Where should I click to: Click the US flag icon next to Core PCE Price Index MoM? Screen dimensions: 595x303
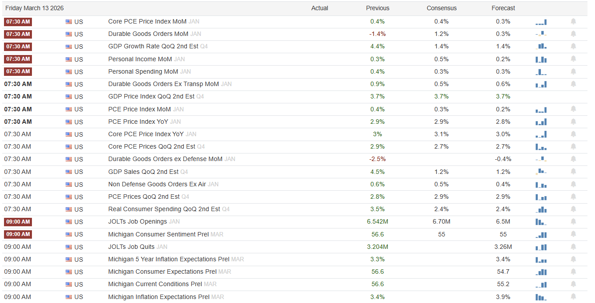(x=69, y=22)
